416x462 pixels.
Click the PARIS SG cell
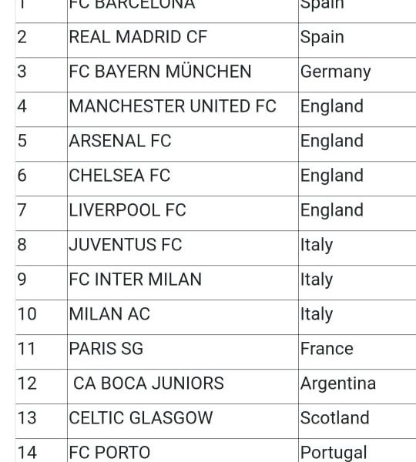pos(183,352)
